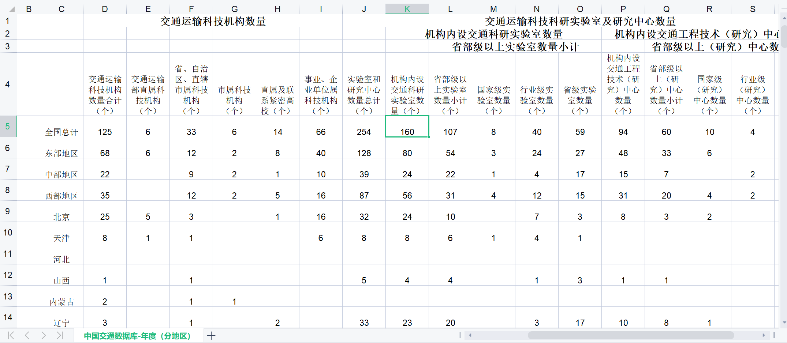Jump to the last sheet tab arrow
The height and width of the screenshot is (343, 787).
[60, 335]
